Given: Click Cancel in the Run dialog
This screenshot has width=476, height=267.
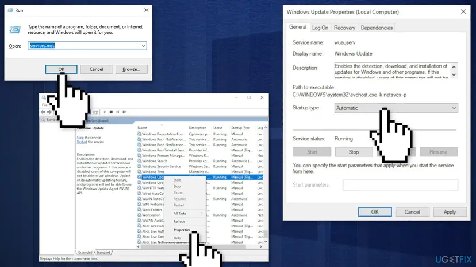Looking at the screenshot, I should (96, 69).
